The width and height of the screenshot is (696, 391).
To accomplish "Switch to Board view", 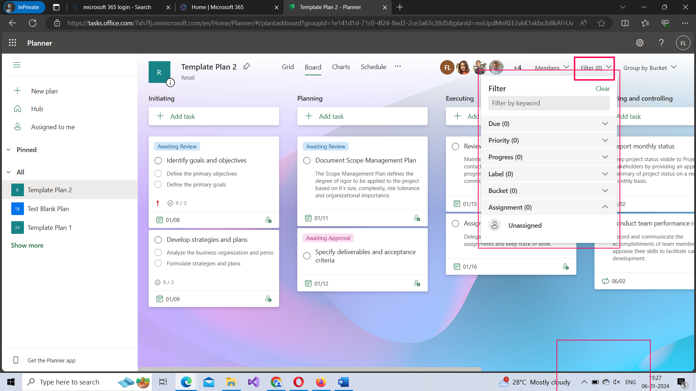I will click(x=313, y=67).
